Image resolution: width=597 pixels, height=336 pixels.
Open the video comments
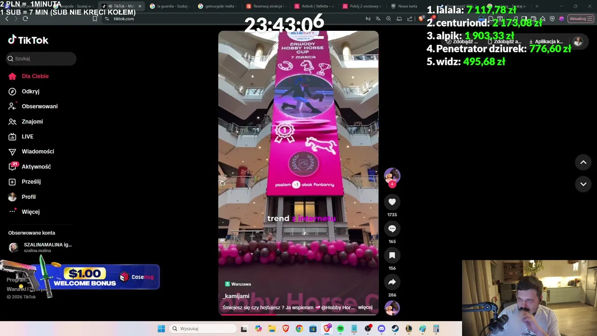tap(392, 229)
